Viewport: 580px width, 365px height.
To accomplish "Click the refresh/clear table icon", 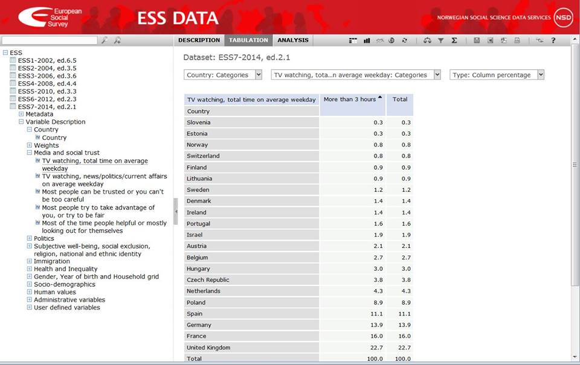I will click(x=404, y=40).
